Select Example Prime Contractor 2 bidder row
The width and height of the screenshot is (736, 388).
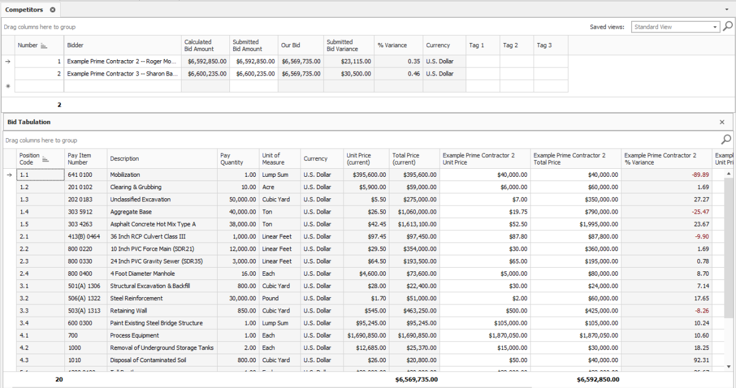pos(121,61)
